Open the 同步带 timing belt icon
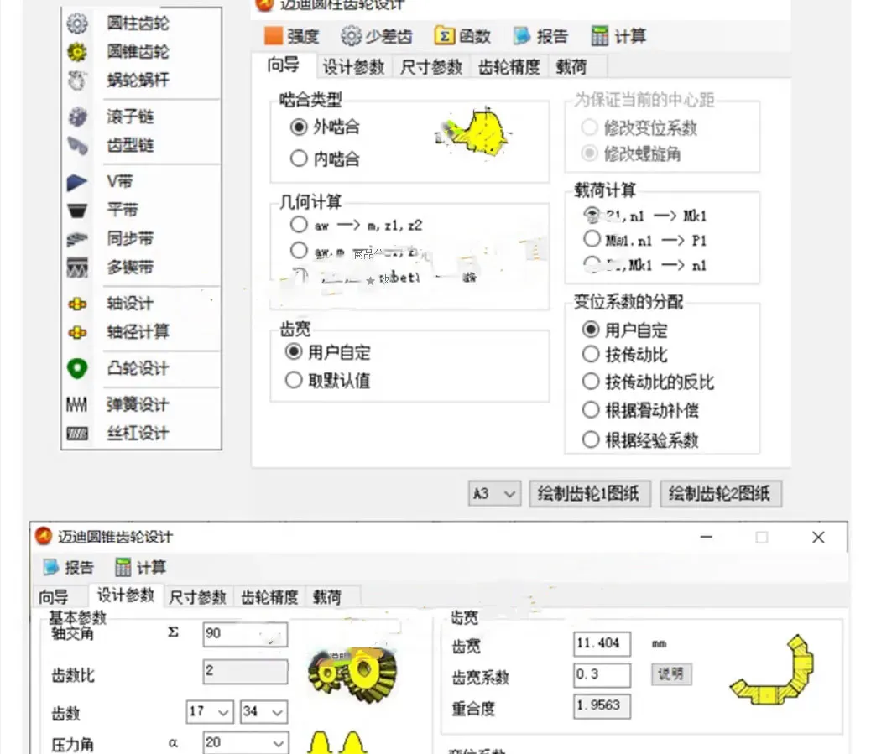The height and width of the screenshot is (754, 871). (x=77, y=239)
